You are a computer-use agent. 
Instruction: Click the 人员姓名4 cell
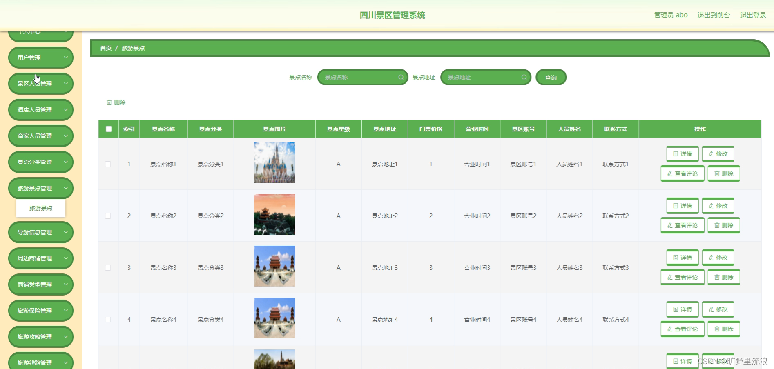[569, 320]
